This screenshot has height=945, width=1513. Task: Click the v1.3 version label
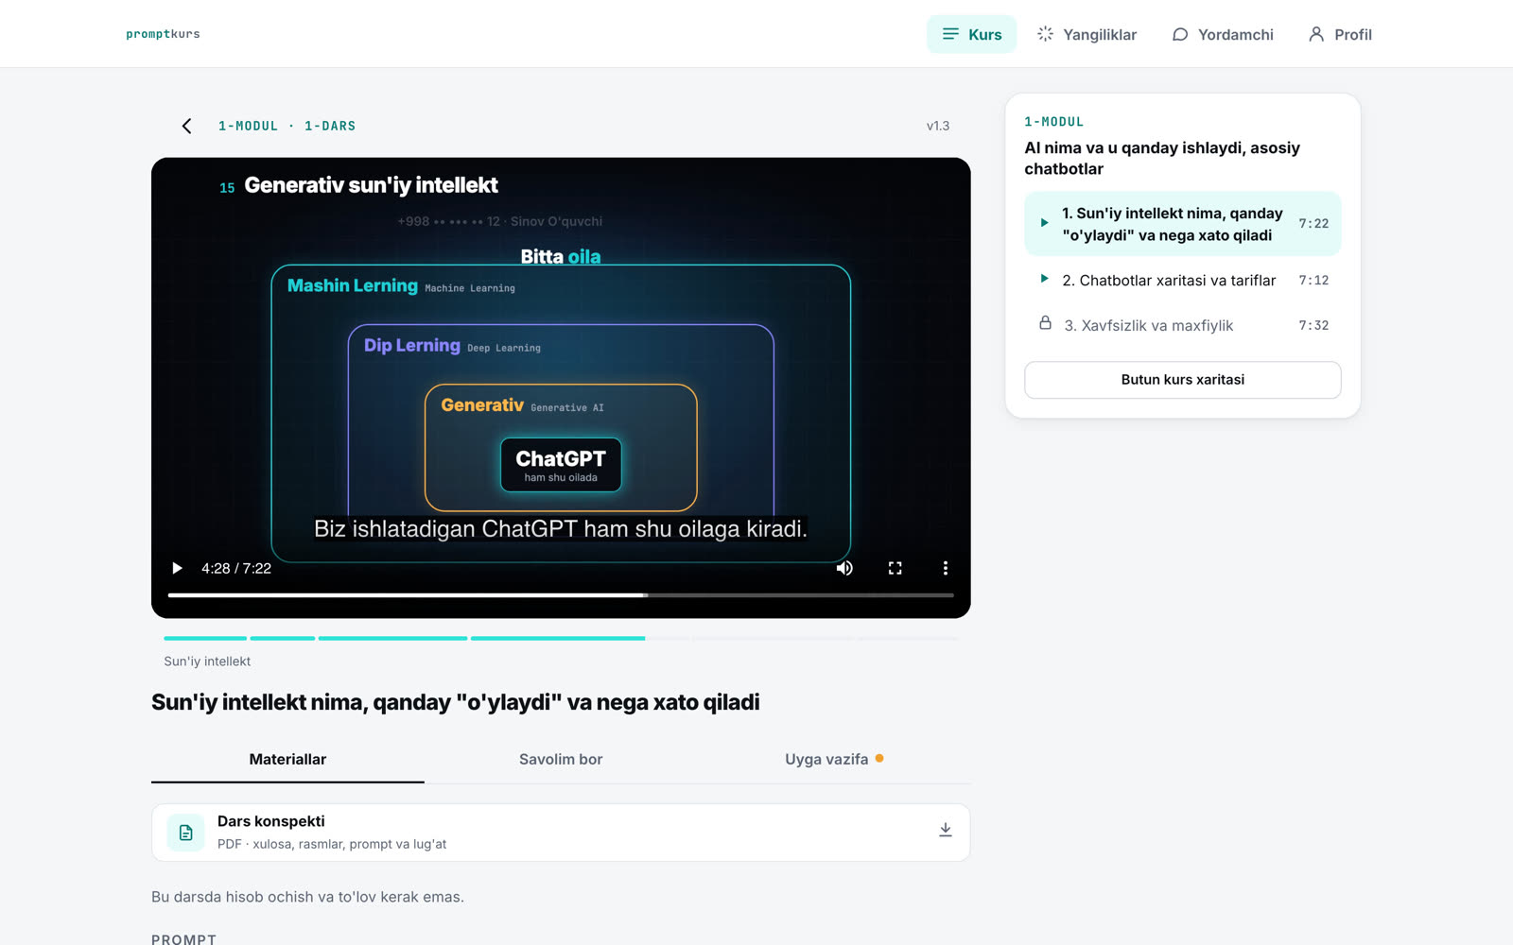point(938,126)
